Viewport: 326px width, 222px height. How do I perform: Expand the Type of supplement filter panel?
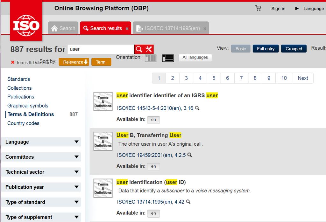[41, 217]
